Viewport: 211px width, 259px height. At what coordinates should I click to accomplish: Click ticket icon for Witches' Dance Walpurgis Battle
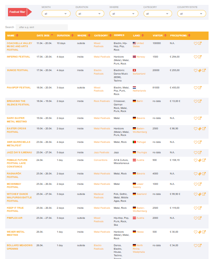tap(200, 194)
